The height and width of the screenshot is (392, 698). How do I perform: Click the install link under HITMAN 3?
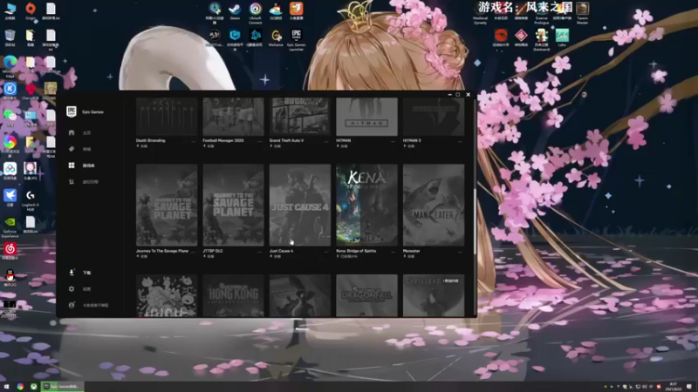point(409,145)
